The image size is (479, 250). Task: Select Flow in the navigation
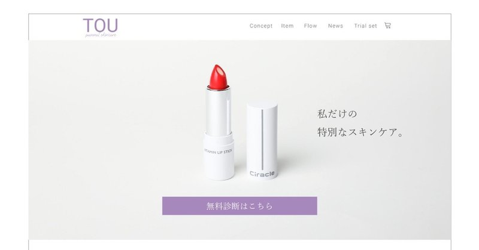tap(310, 26)
